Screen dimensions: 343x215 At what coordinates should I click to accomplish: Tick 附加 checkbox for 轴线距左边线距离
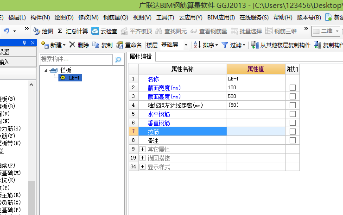[x=292, y=105]
